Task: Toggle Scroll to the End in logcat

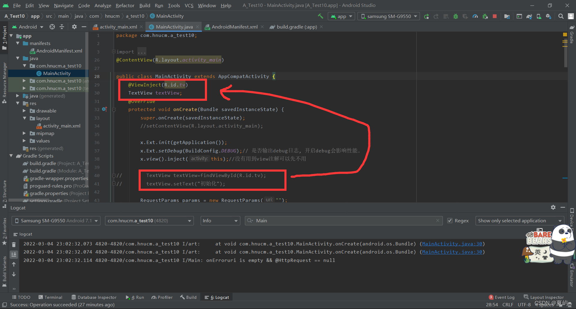Action: point(14,254)
